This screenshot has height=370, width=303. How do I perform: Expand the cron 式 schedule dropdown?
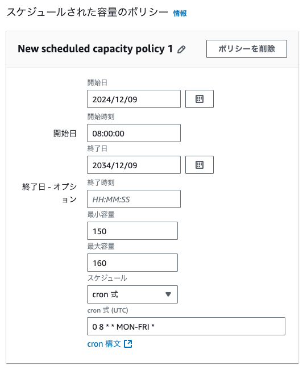click(132, 294)
